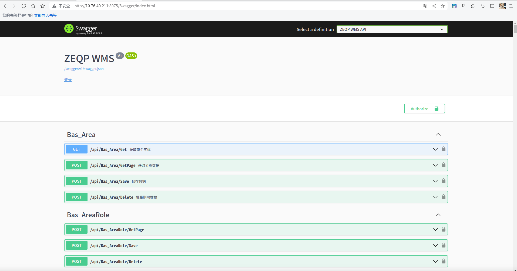Reload the Swagger page
Image resolution: width=517 pixels, height=271 pixels.
tap(24, 6)
